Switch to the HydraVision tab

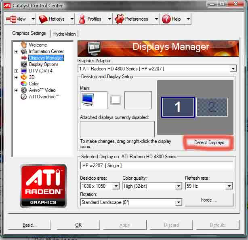(x=64, y=34)
